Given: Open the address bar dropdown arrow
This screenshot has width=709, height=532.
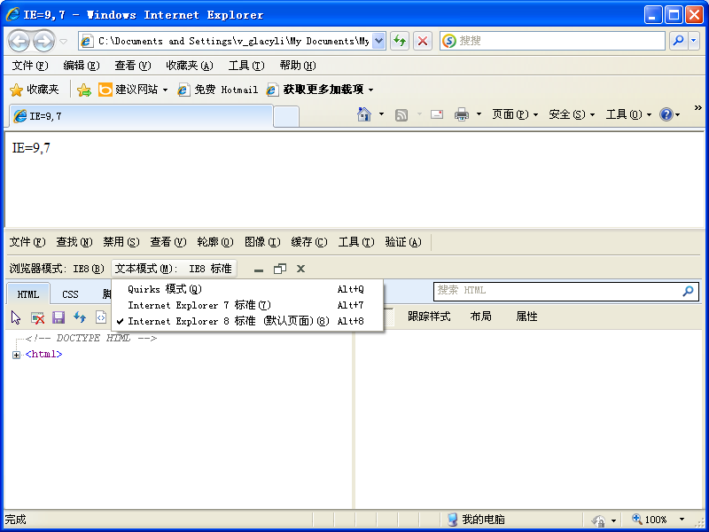Looking at the screenshot, I should [x=379, y=41].
